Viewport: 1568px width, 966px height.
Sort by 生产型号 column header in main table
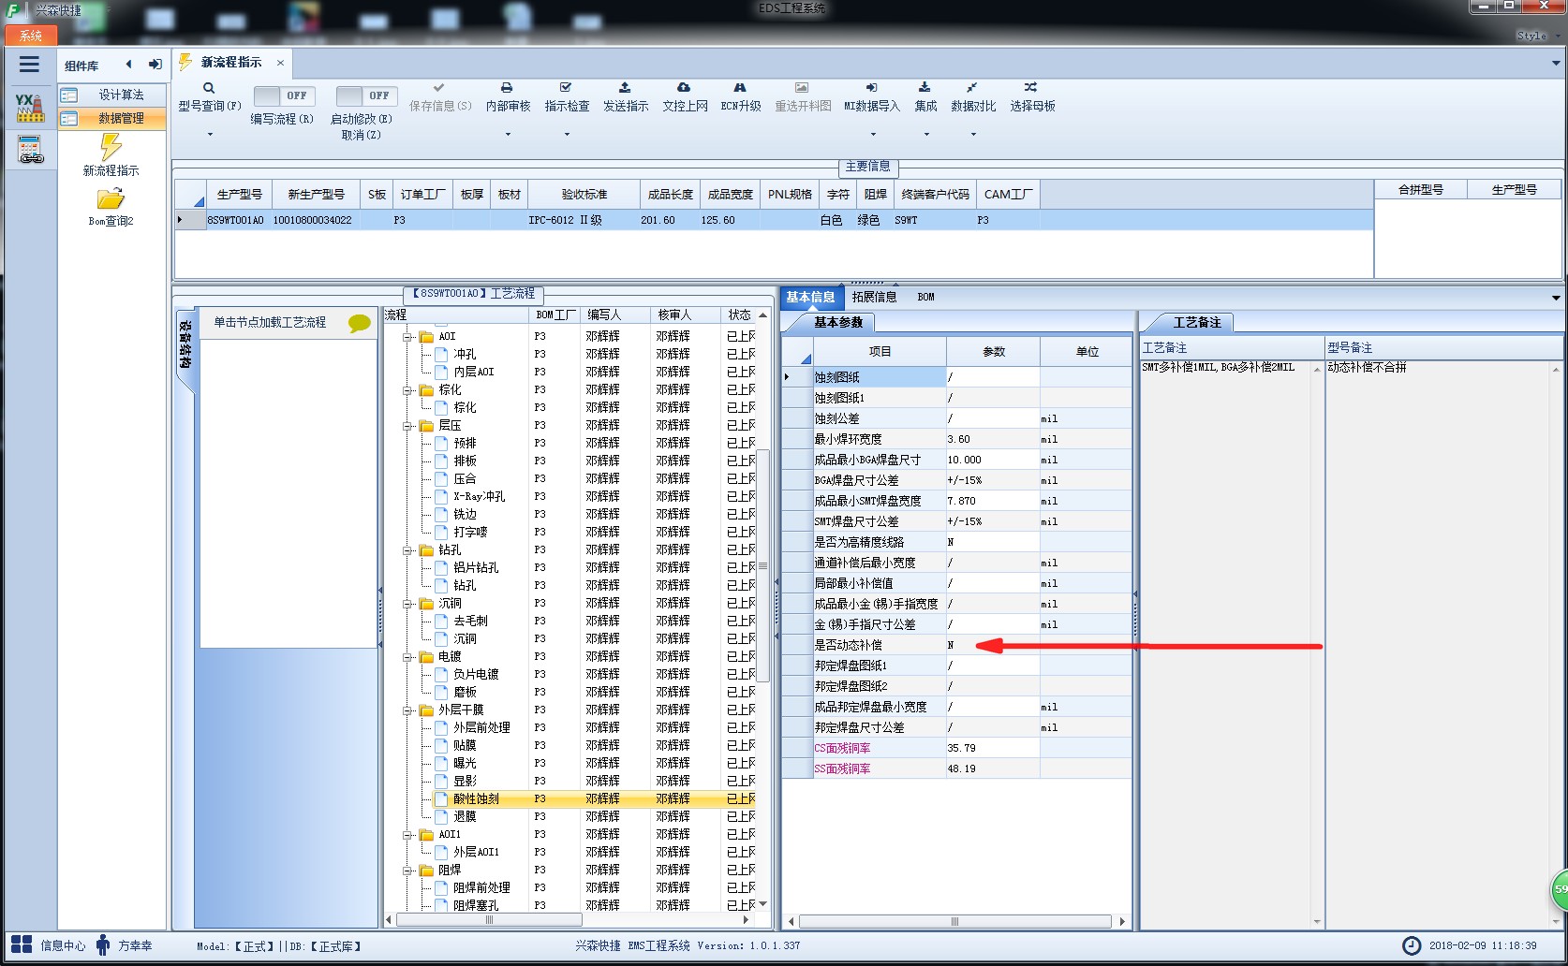(240, 194)
